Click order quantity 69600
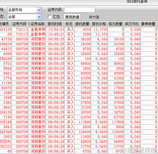The image size is (158, 154). coord(86,64)
